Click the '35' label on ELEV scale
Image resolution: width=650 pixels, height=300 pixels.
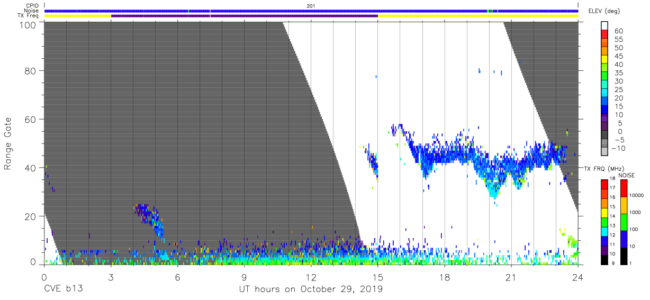click(619, 73)
